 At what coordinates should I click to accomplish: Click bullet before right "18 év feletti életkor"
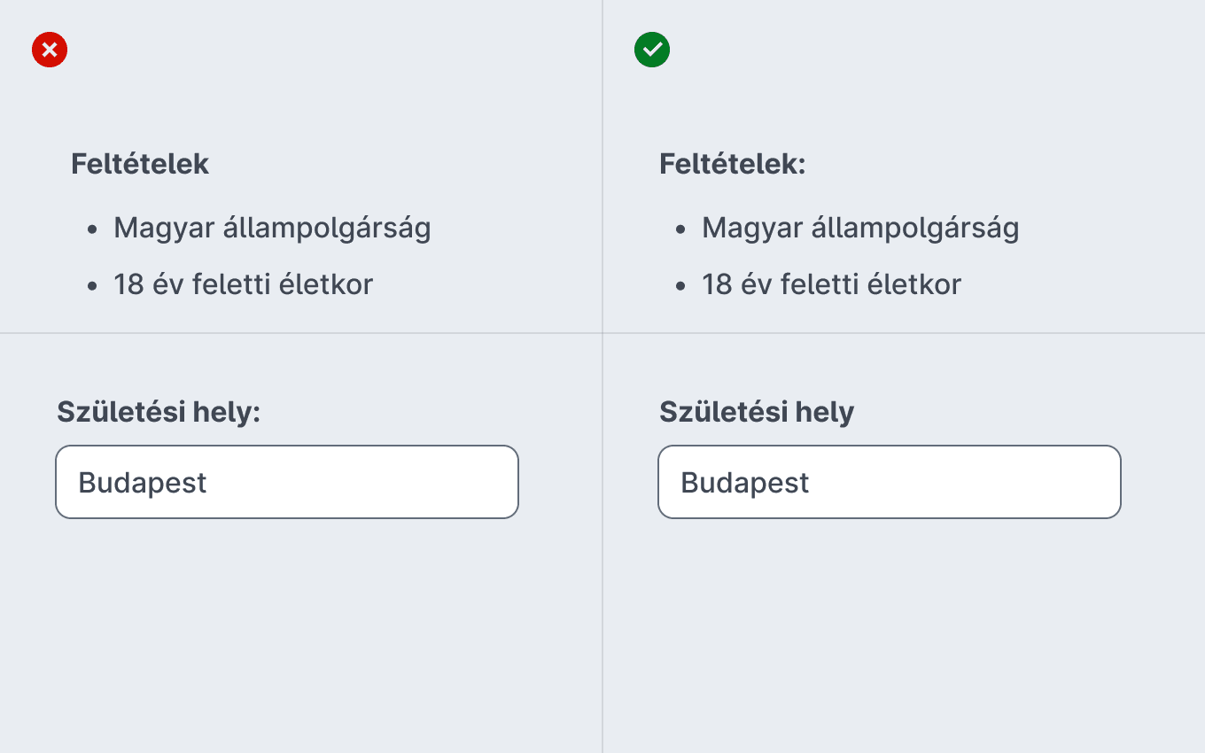pos(680,286)
